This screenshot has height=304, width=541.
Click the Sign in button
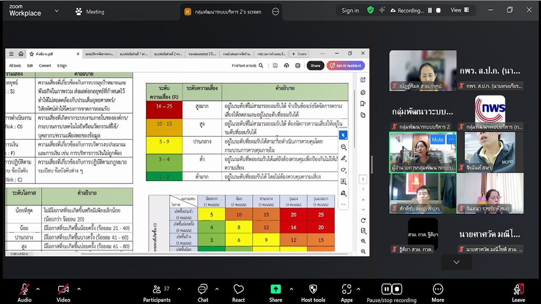coord(350,11)
